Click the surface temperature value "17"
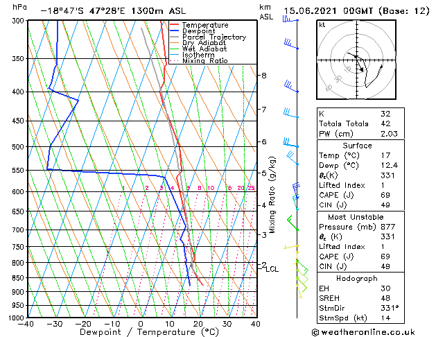The width and height of the screenshot is (436, 337). point(385,155)
